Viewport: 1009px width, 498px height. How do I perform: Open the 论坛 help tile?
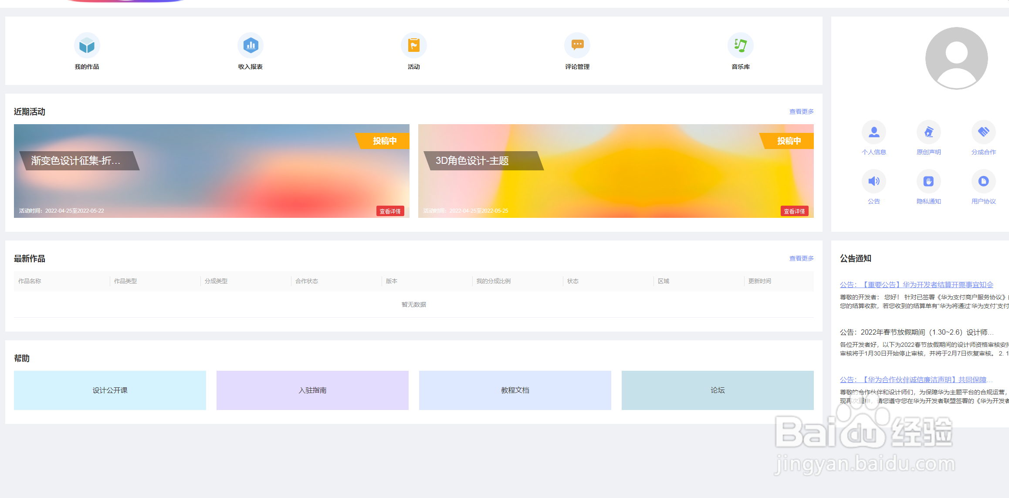point(718,390)
